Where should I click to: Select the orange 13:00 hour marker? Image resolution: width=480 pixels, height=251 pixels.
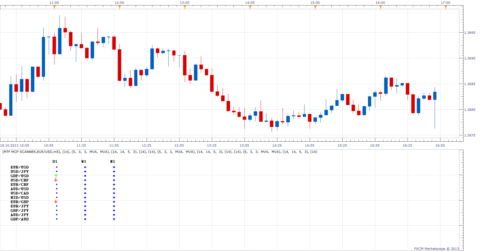click(185, 7)
